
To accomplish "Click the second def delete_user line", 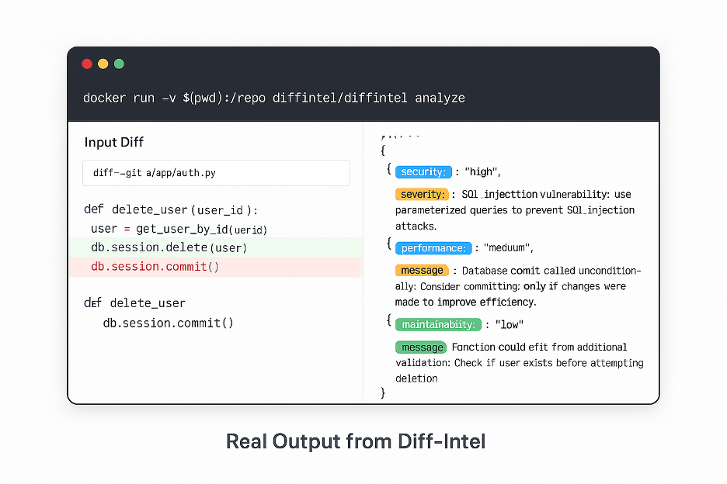I will pos(134,303).
